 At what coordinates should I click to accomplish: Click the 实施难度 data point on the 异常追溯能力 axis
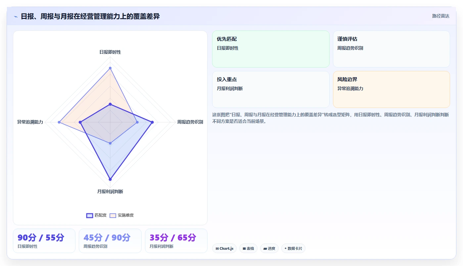[59, 122]
